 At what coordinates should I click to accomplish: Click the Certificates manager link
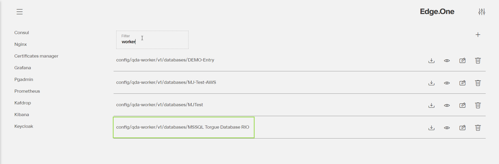tap(36, 56)
